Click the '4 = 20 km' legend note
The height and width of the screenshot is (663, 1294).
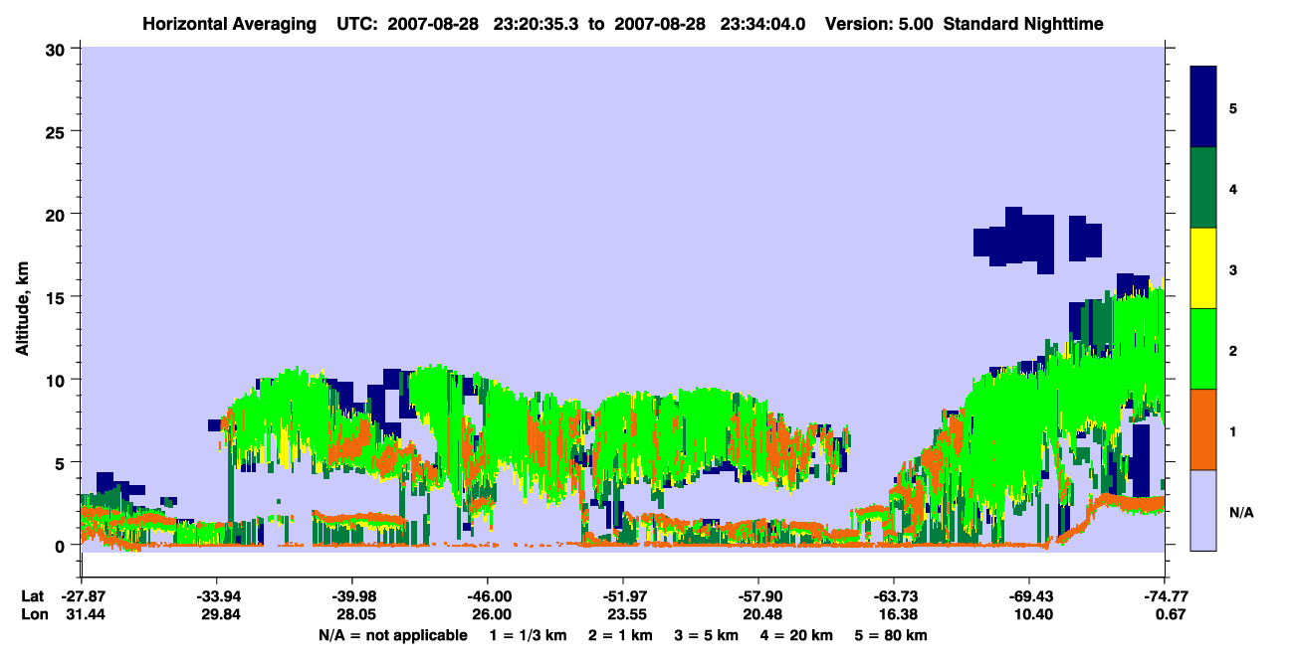(796, 635)
